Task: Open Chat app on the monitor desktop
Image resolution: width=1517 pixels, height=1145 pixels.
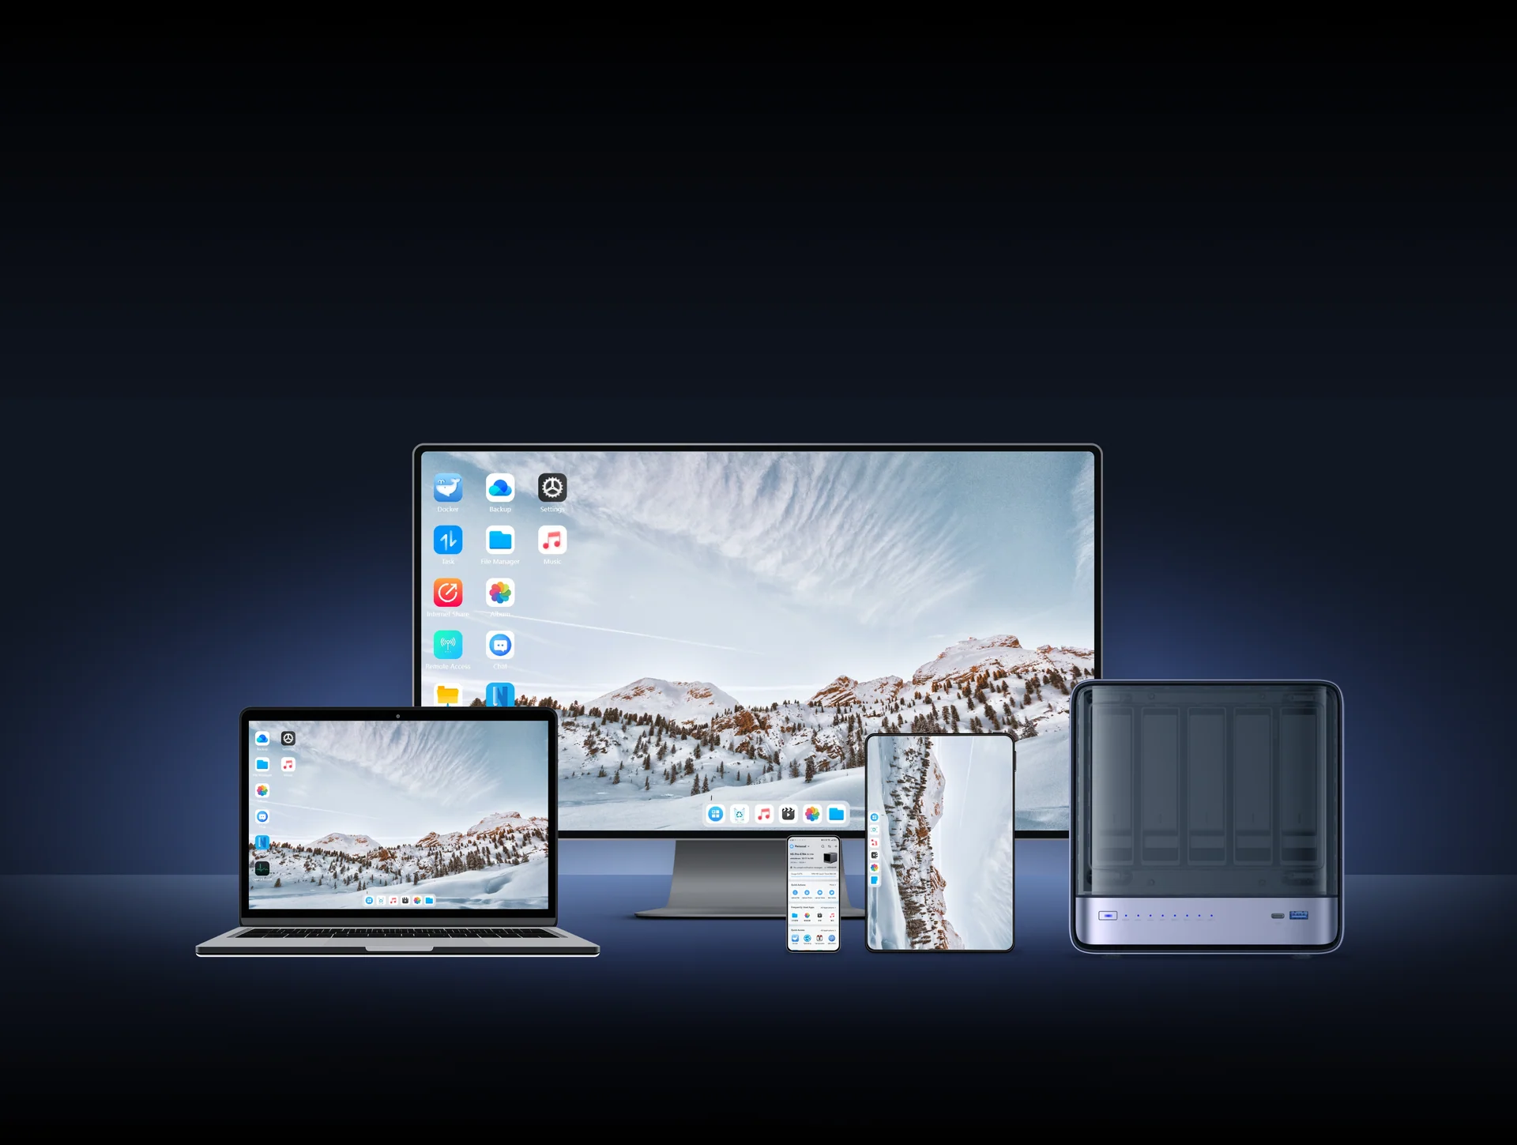Action: [x=500, y=645]
